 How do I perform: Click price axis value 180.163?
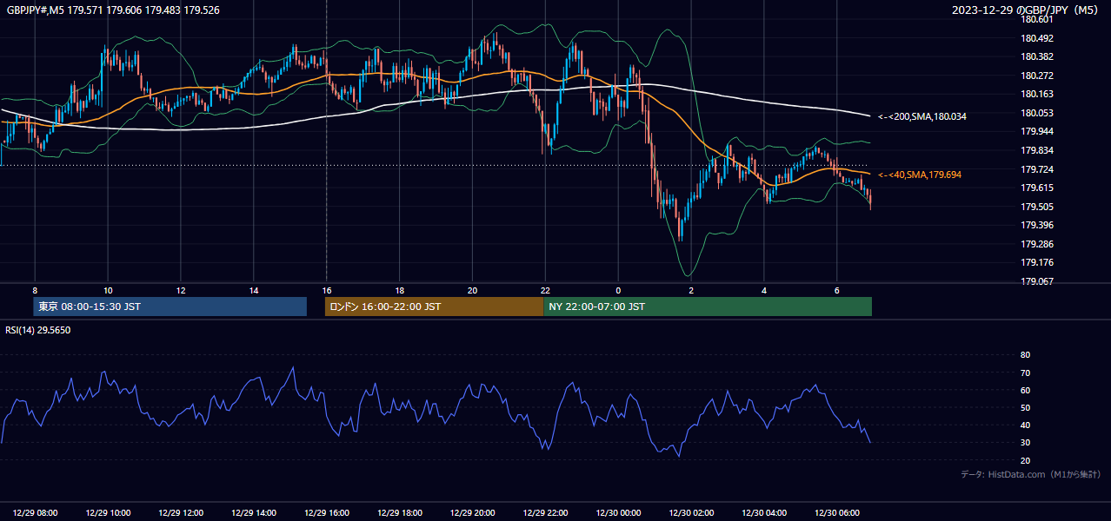pyautogui.click(x=1036, y=94)
